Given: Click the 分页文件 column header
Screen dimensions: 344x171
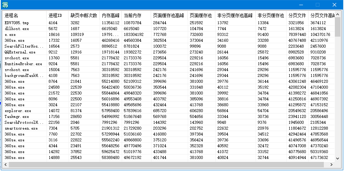Looking at the screenshot, I should coord(297,15).
